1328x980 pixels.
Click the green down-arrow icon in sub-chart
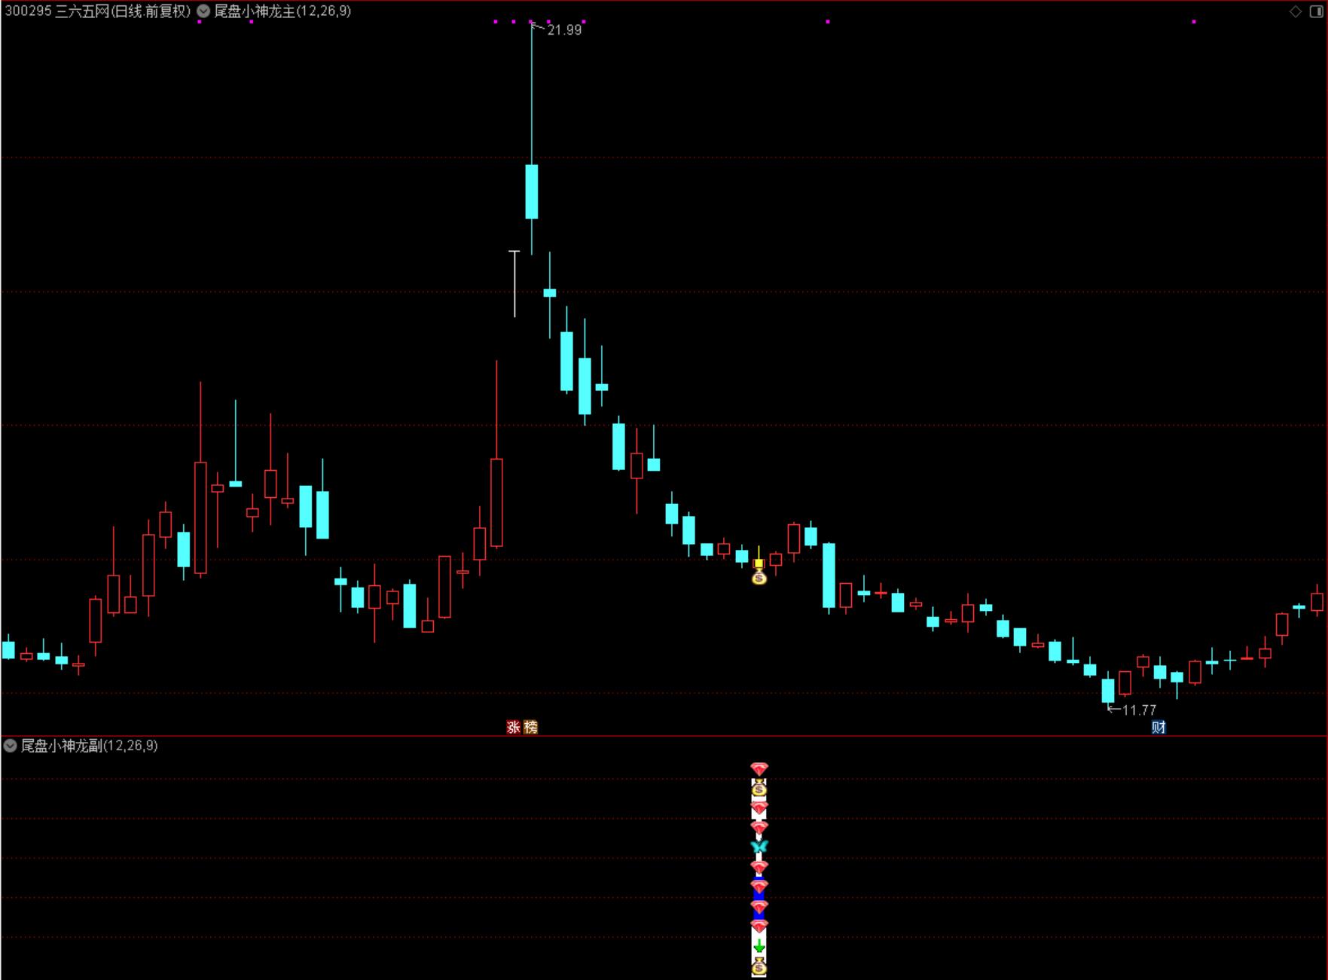(759, 945)
